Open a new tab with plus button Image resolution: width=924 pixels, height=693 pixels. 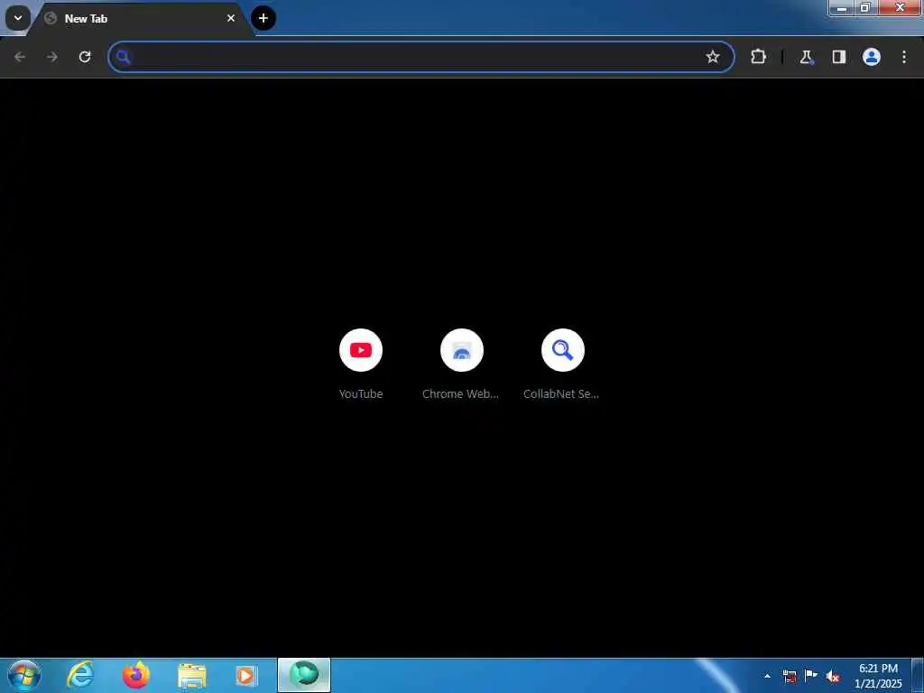[x=263, y=18]
